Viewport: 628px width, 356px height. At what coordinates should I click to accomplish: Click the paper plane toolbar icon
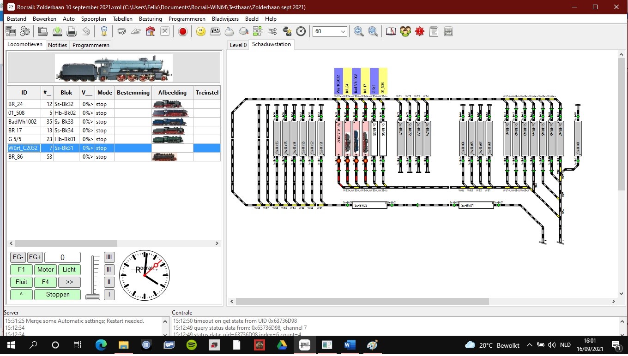[x=136, y=31]
